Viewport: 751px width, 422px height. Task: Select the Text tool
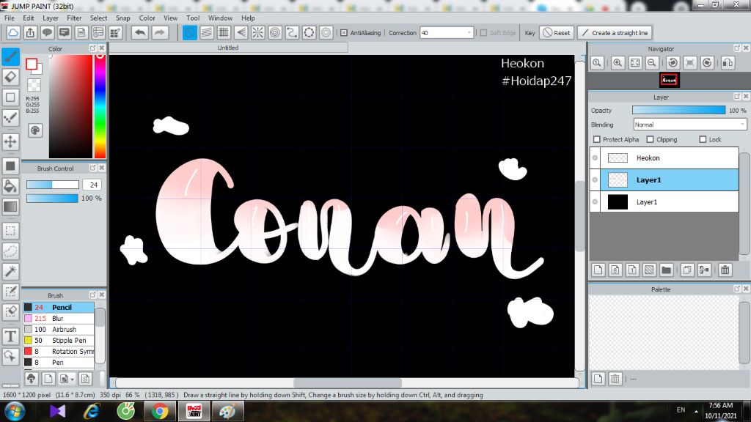tap(10, 336)
